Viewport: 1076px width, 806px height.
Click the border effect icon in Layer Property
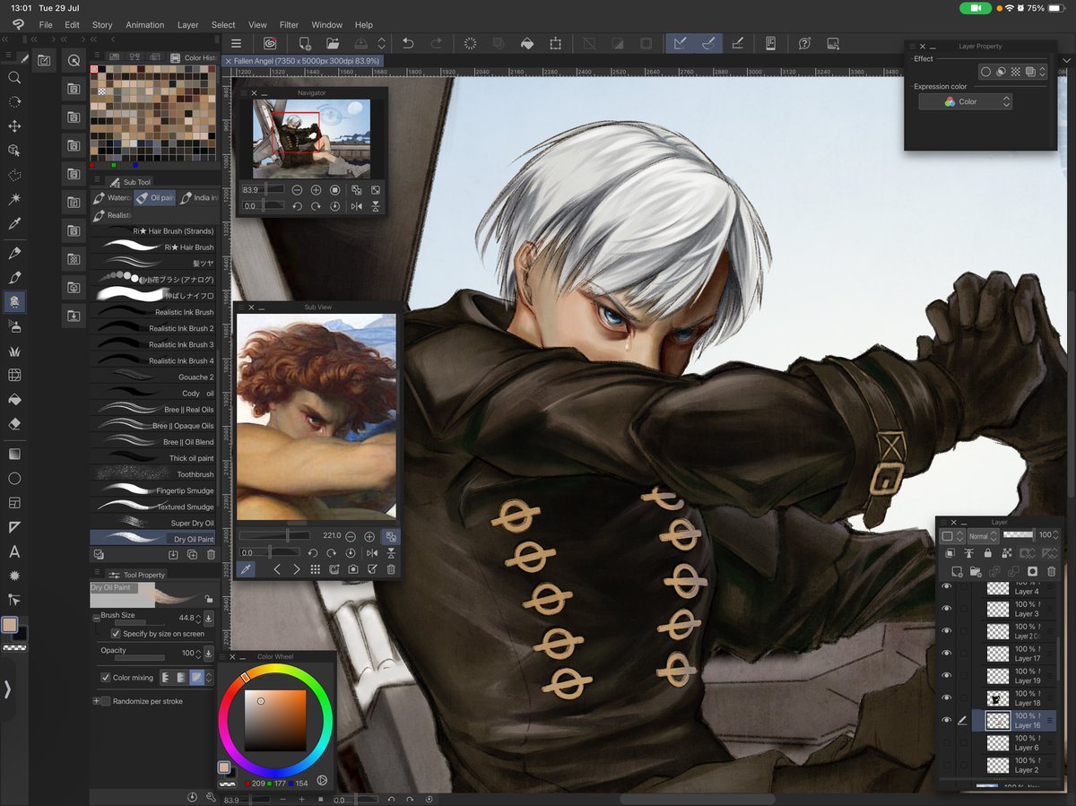coord(985,72)
